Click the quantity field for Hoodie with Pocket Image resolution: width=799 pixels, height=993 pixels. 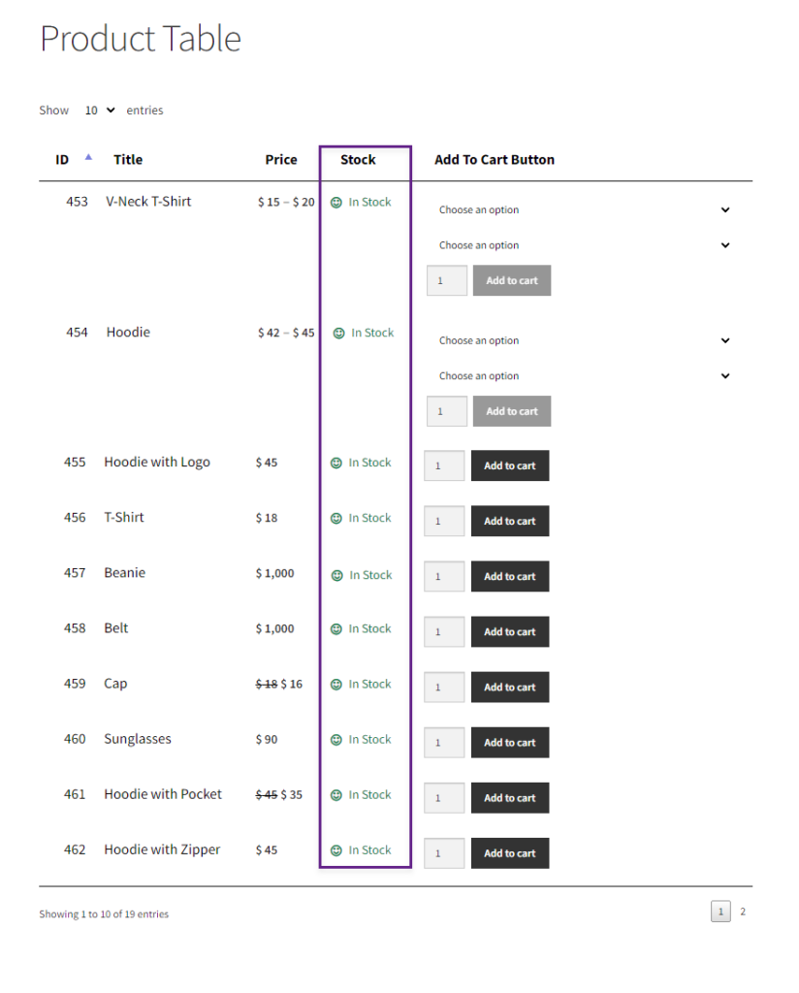point(444,798)
